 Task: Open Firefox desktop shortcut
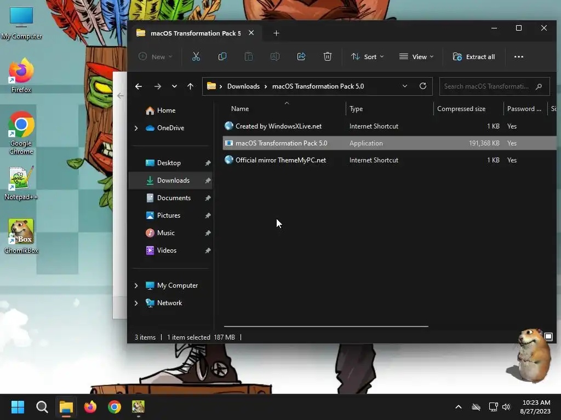pos(21,75)
